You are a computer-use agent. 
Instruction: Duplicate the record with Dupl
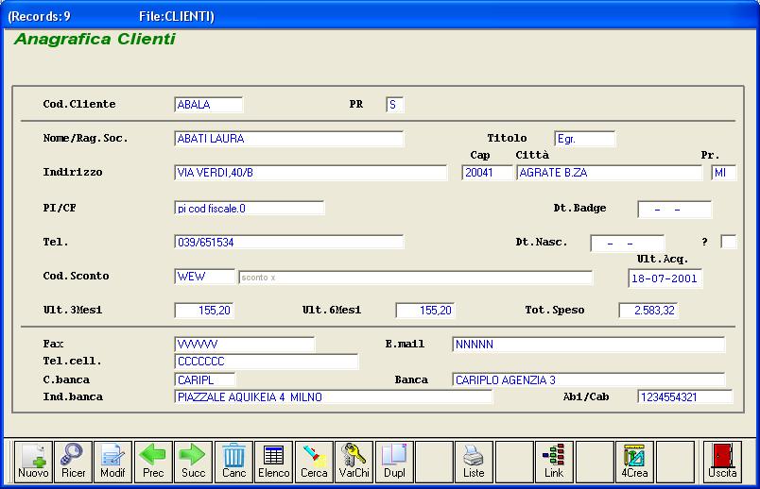tap(394, 462)
